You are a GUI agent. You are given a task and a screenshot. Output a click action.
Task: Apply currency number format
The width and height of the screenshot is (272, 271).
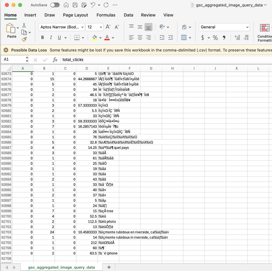click(202, 37)
